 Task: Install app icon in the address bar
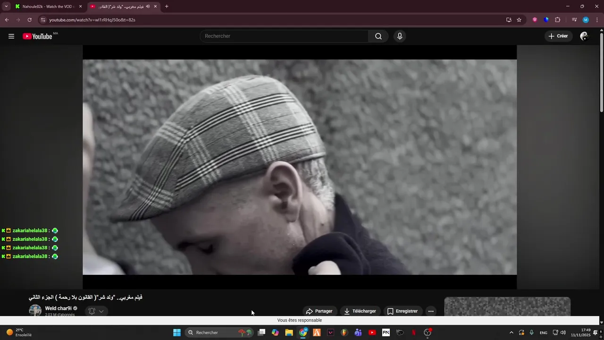[x=509, y=20]
